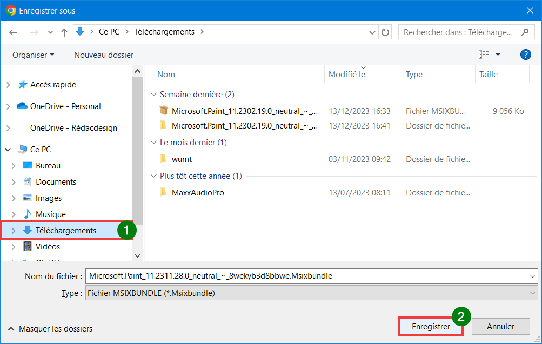Click the date 03/11/2023 09:42

(x=359, y=159)
